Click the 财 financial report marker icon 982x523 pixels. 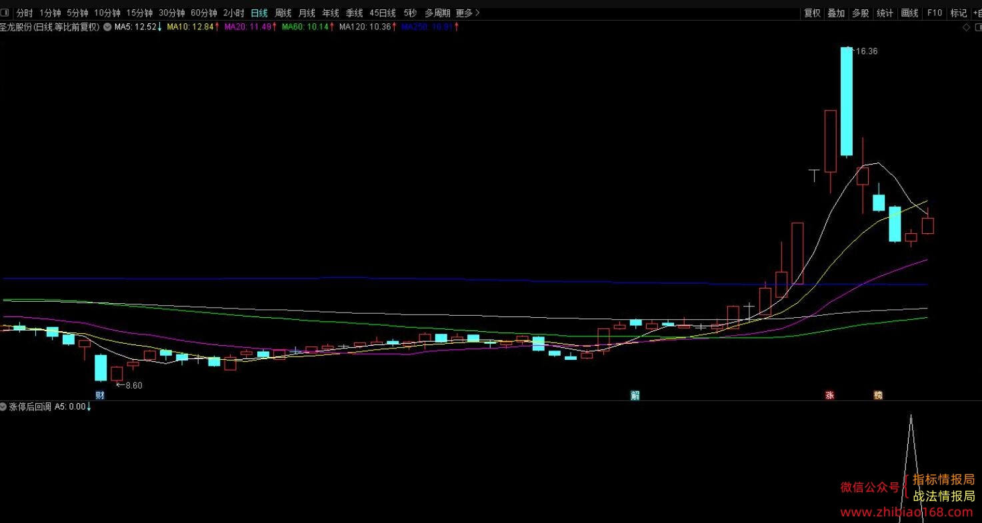click(100, 395)
